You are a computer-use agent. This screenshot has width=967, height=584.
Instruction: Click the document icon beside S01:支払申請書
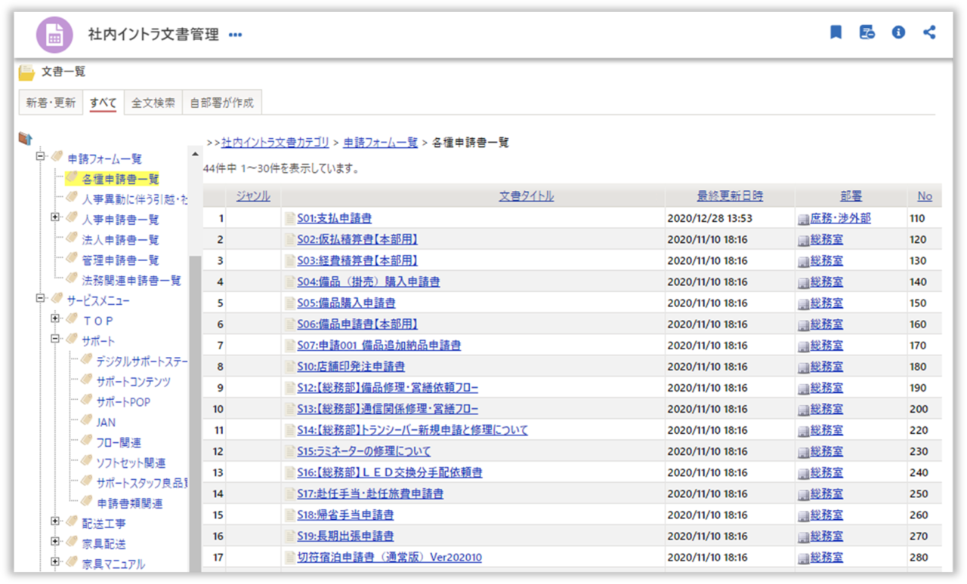tap(290, 219)
